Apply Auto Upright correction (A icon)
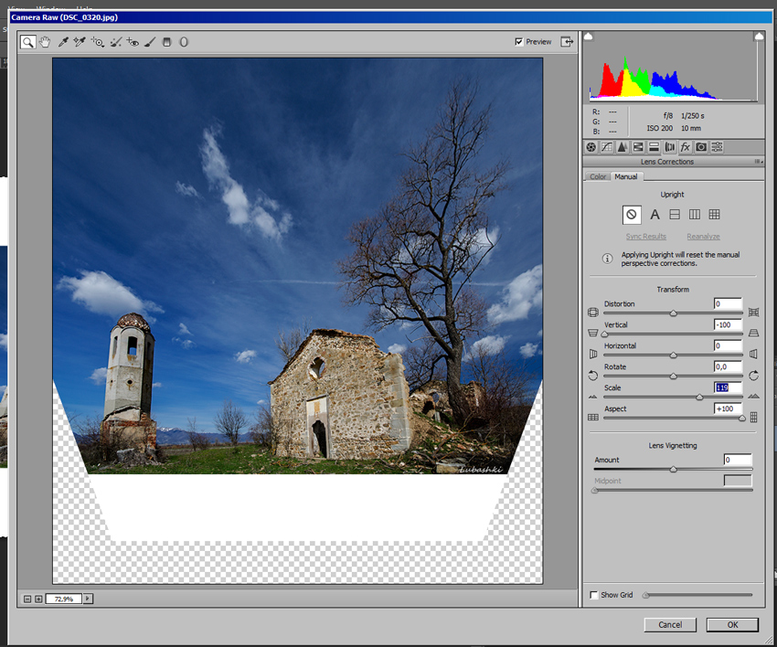The height and width of the screenshot is (647, 777). tap(655, 215)
